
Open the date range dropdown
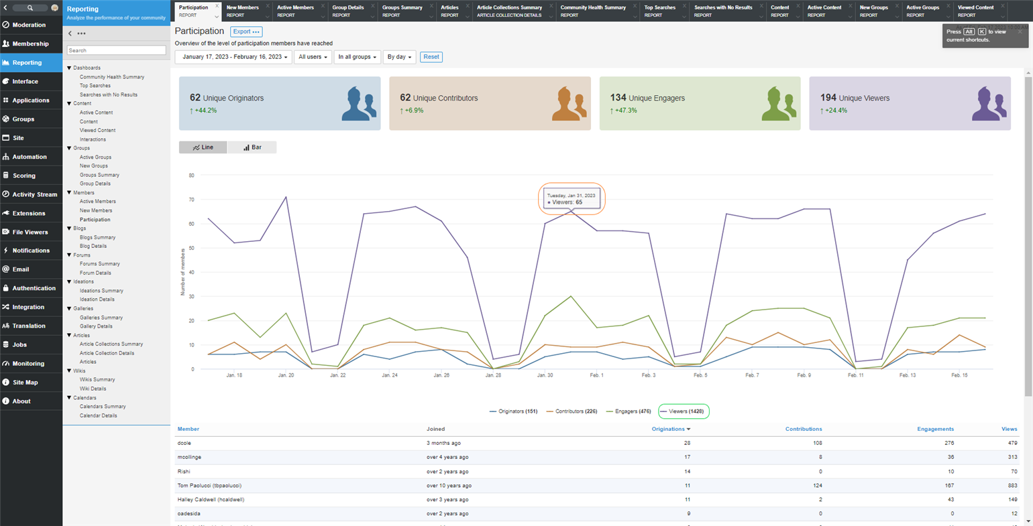[x=233, y=57]
